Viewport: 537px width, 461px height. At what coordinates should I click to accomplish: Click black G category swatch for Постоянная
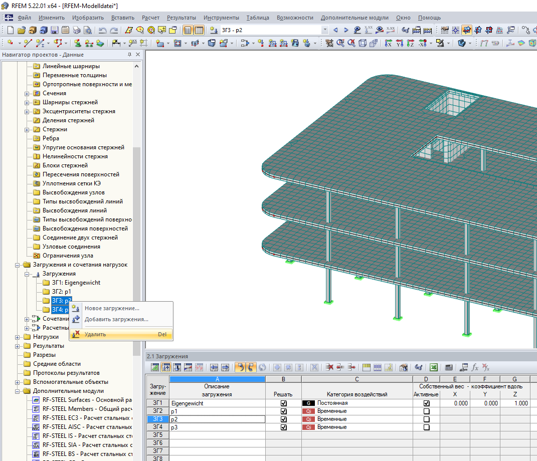coord(308,403)
